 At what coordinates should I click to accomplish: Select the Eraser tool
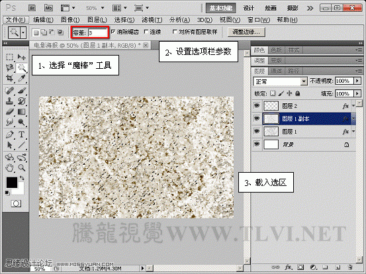9,112
